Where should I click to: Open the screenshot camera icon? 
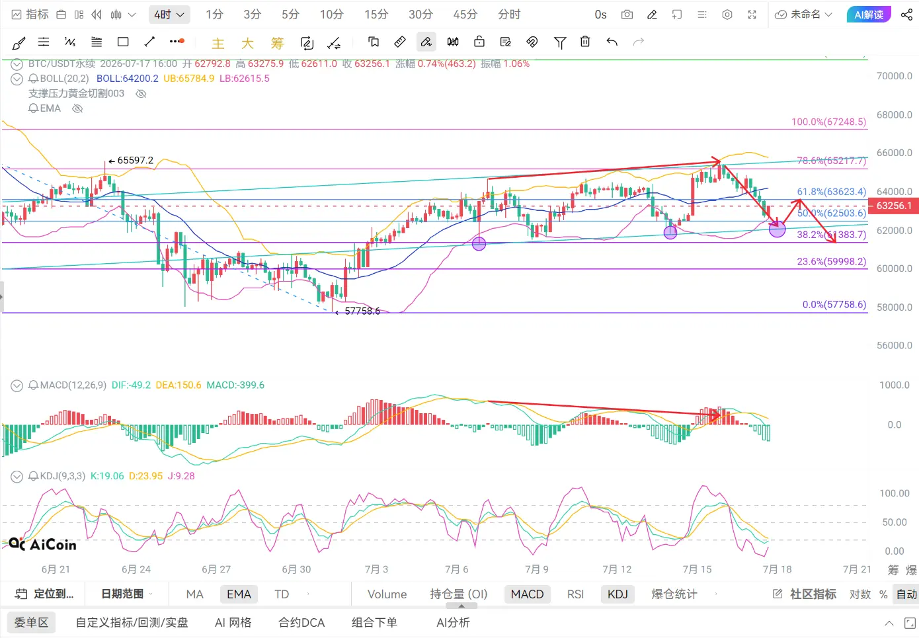tap(627, 15)
